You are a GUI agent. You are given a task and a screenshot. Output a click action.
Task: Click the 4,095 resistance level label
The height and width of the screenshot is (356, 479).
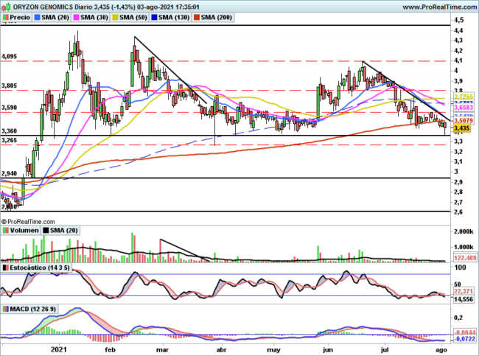tap(10, 57)
